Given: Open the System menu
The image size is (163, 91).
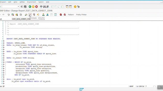Looking at the screenshot, I should (41, 2).
